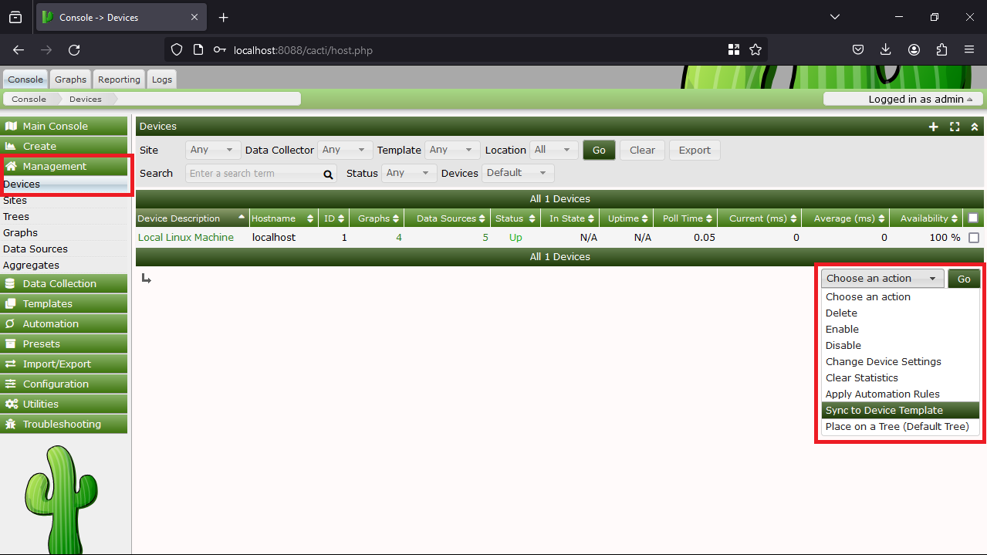Toggle the select-all checkbox in table header

[x=973, y=218]
